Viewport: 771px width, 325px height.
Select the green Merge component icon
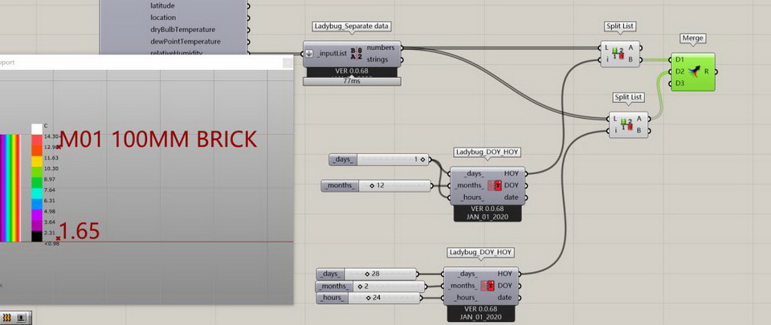[695, 71]
